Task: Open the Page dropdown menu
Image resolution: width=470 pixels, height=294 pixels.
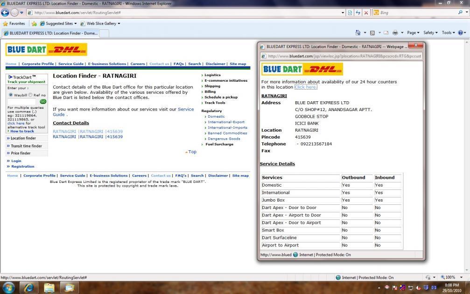Action: [413, 32]
